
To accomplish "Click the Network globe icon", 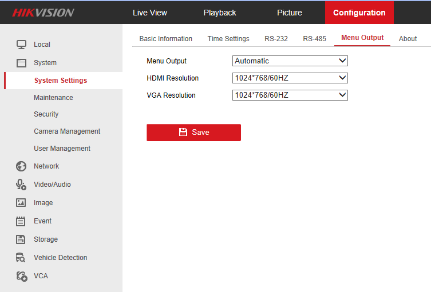I will pos(21,166).
